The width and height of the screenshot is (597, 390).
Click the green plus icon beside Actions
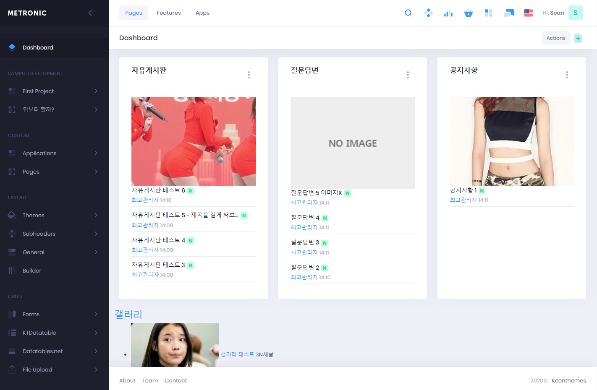(x=578, y=38)
